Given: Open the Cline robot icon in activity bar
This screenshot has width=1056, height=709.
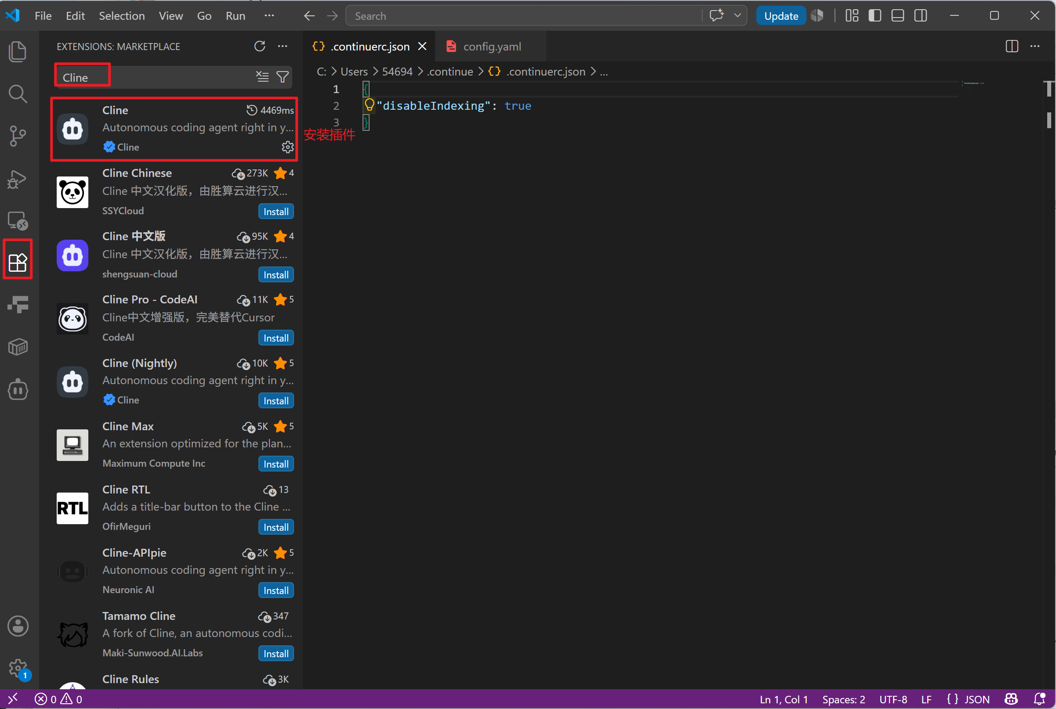Looking at the screenshot, I should [x=18, y=390].
